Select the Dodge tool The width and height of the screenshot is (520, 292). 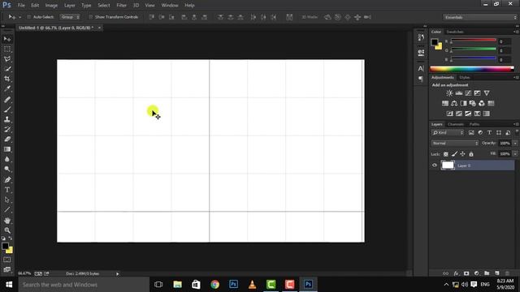point(7,169)
